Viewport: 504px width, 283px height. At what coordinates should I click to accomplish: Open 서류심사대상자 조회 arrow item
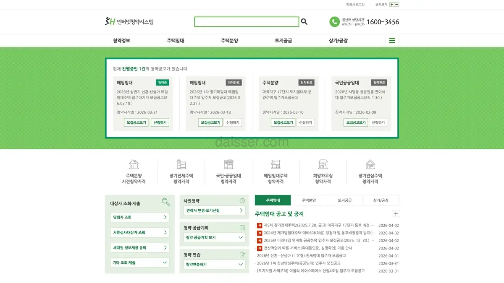(x=140, y=232)
